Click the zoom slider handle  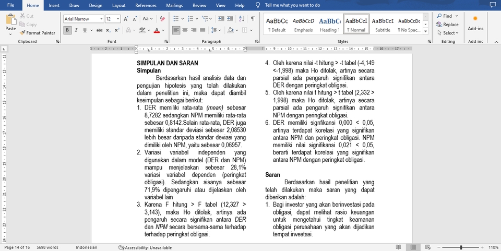(461, 247)
